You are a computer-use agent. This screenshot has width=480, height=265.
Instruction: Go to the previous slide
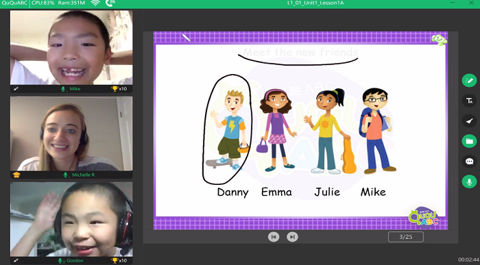[x=274, y=237]
